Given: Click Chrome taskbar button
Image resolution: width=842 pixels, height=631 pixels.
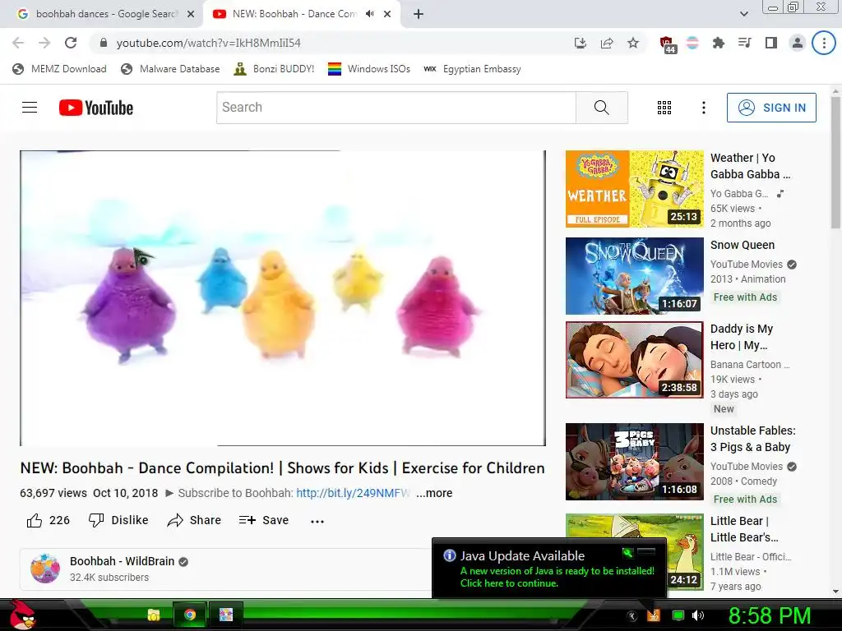Looking at the screenshot, I should [190, 615].
